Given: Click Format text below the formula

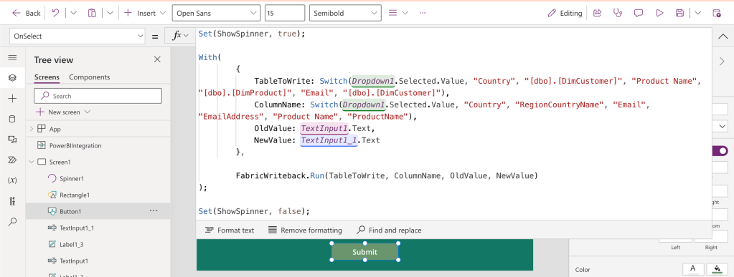Looking at the screenshot, I should pyautogui.click(x=230, y=230).
